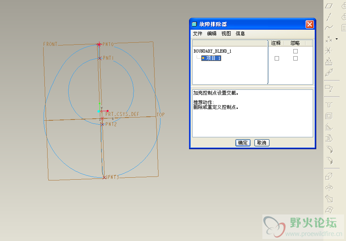Screen dimensions: 346x241
Task: Select datum point PNT0 label
Action: pyautogui.click(x=108, y=44)
